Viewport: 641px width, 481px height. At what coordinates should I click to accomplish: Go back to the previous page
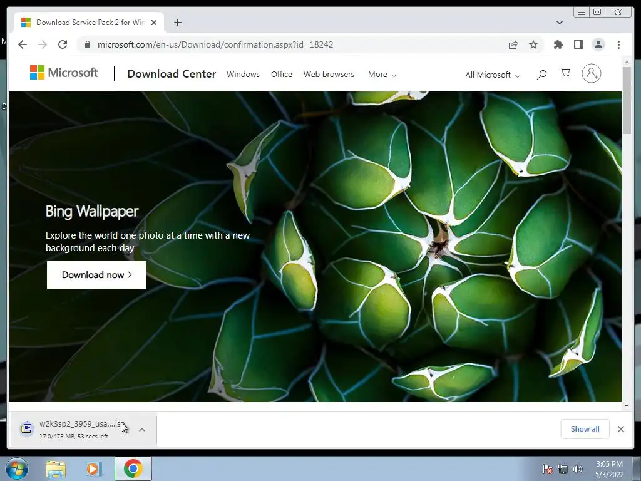(x=23, y=44)
